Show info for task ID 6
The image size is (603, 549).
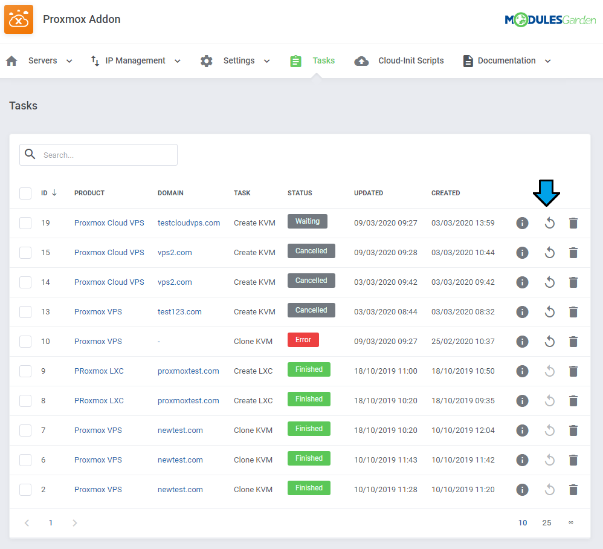(522, 460)
